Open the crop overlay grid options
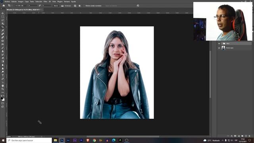This screenshot has height=143, width=254. coord(75,6)
